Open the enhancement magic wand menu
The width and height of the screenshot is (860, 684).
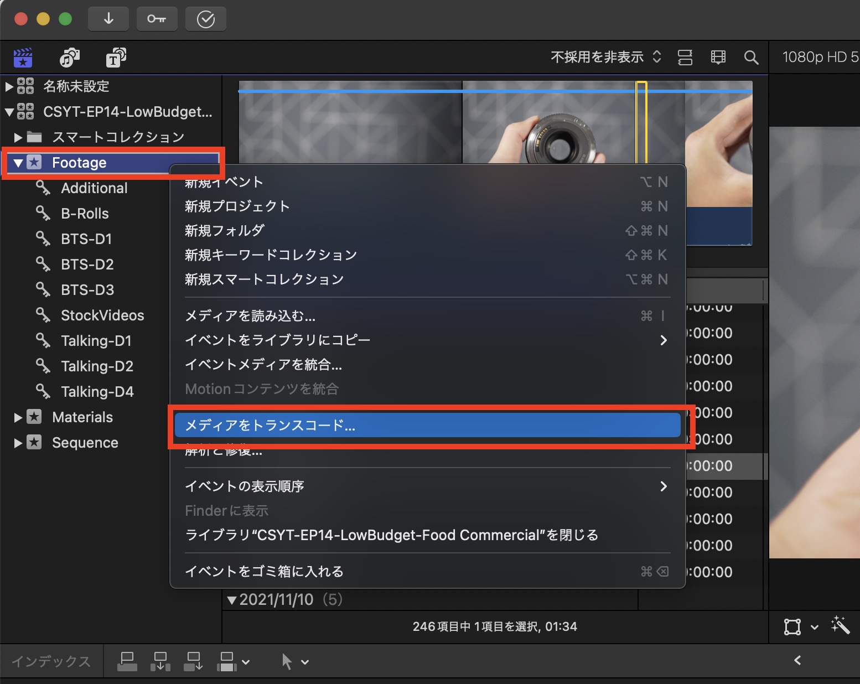(840, 625)
